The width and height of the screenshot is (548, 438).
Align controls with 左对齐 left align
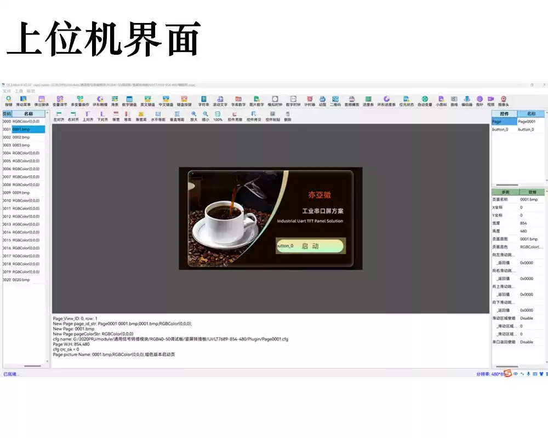59,116
